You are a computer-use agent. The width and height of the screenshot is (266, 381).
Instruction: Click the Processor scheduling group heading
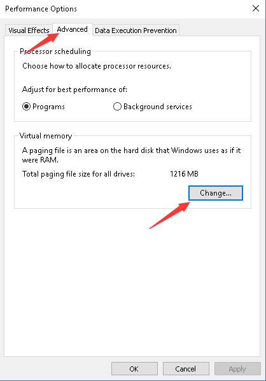tap(55, 51)
